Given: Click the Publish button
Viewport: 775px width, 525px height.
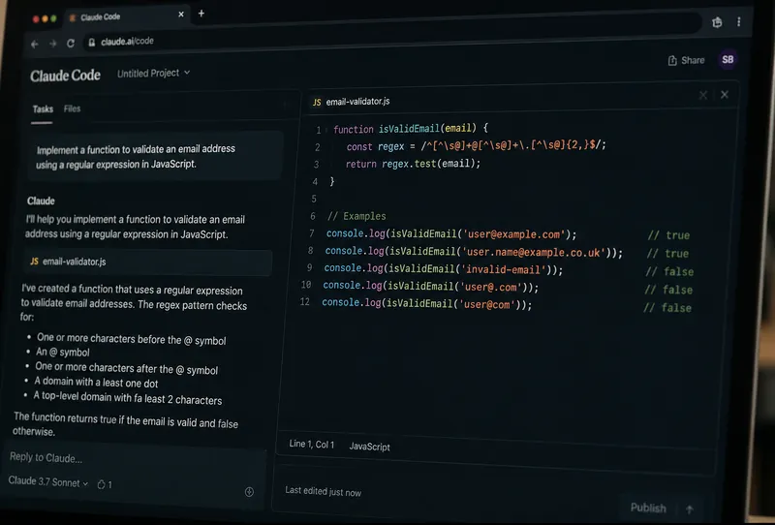Looking at the screenshot, I should pos(648,509).
